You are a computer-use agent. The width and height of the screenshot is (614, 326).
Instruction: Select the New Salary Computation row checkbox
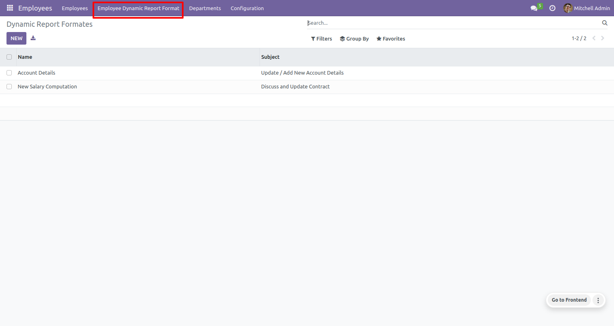[x=9, y=87]
